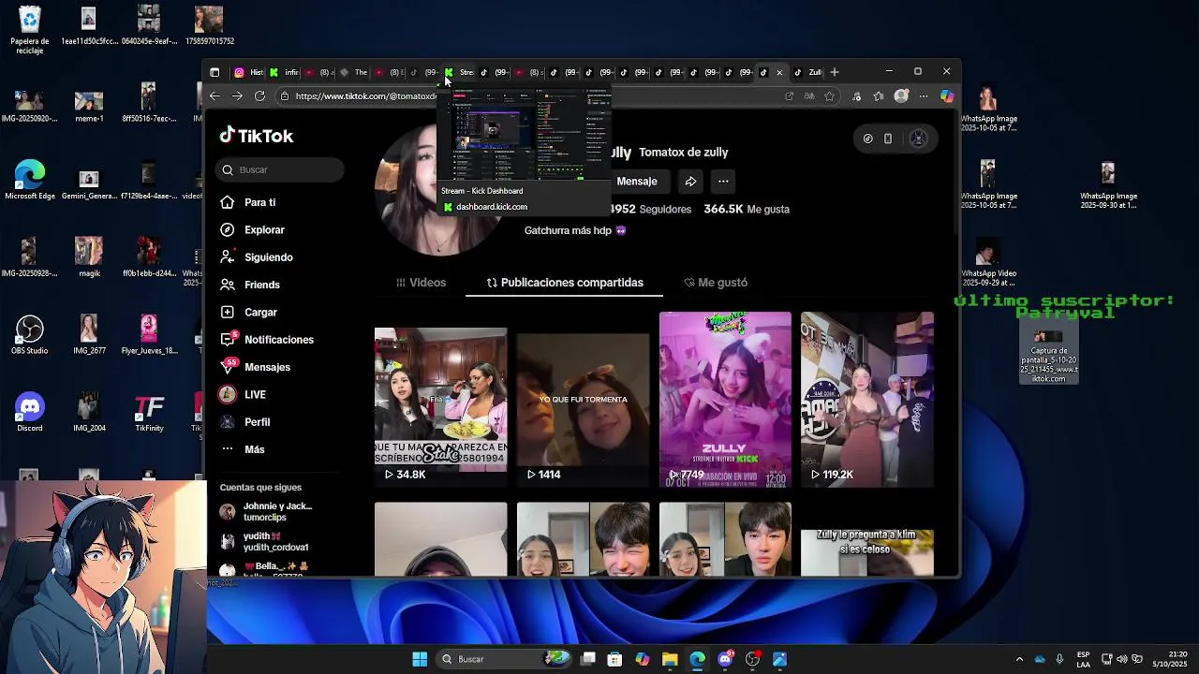
Task: Open the Windows Start menu
Action: coord(420,659)
